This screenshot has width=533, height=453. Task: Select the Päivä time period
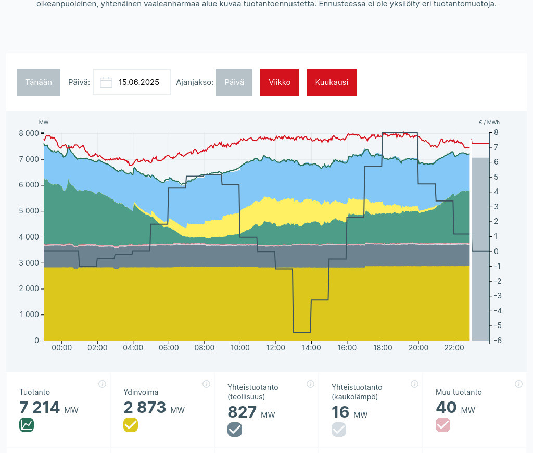(234, 82)
